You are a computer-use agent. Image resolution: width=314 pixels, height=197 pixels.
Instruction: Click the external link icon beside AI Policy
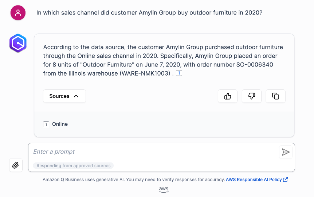[286, 180]
